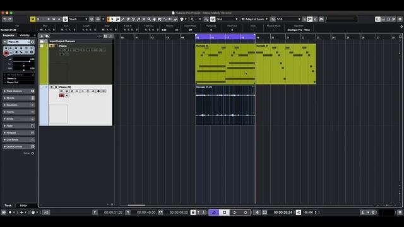Click the purple locator range in ruler

tap(225, 37)
